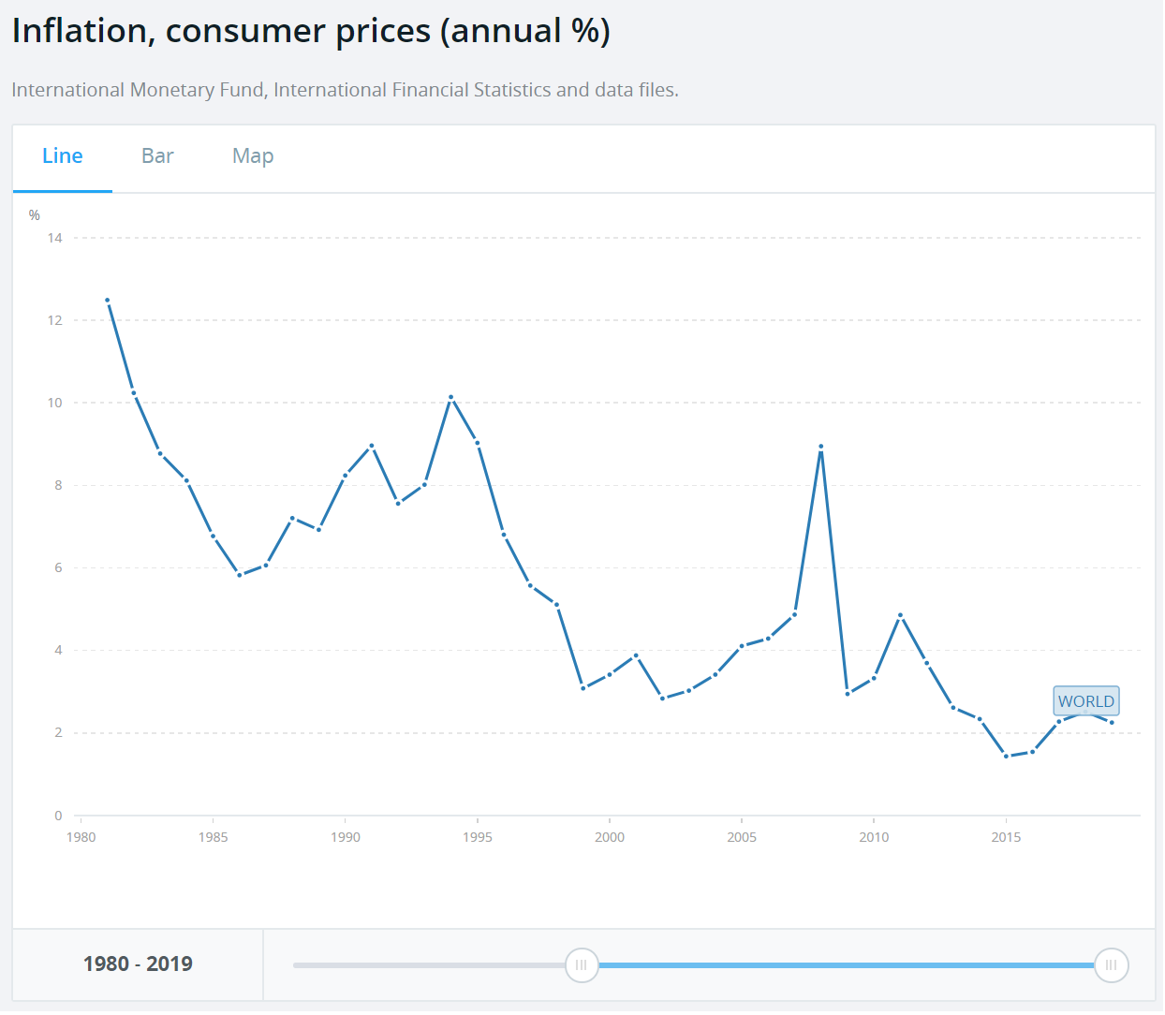Select the 2008 inflation spike data point
Screen dimensions: 1165x1015
point(821,444)
